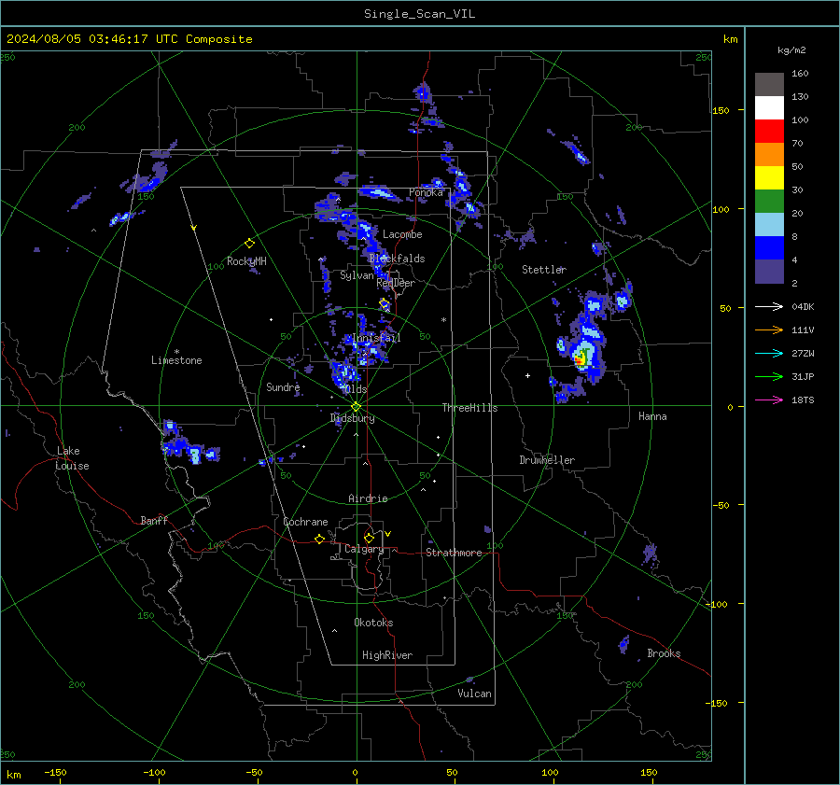
Task: Click the Ponoka city label
Action: 426,192
